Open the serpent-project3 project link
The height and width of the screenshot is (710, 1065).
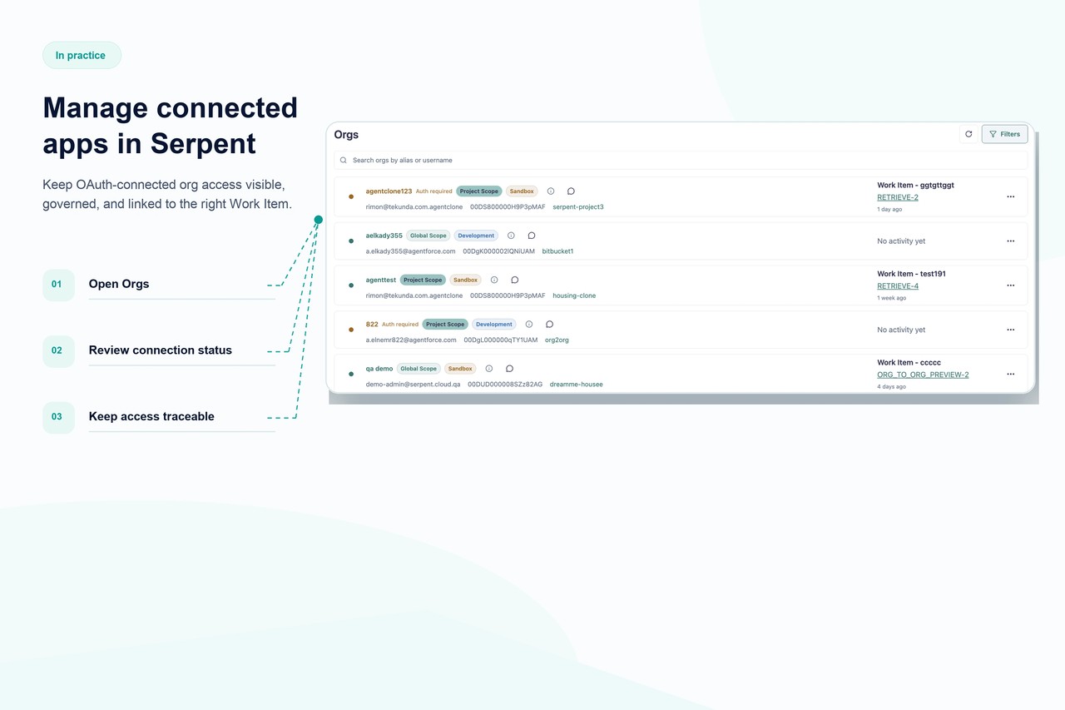tap(578, 206)
